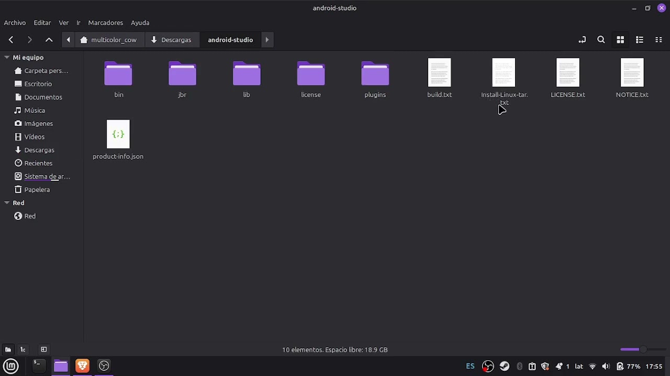Open the Ir menu
670x376 pixels.
coord(79,22)
